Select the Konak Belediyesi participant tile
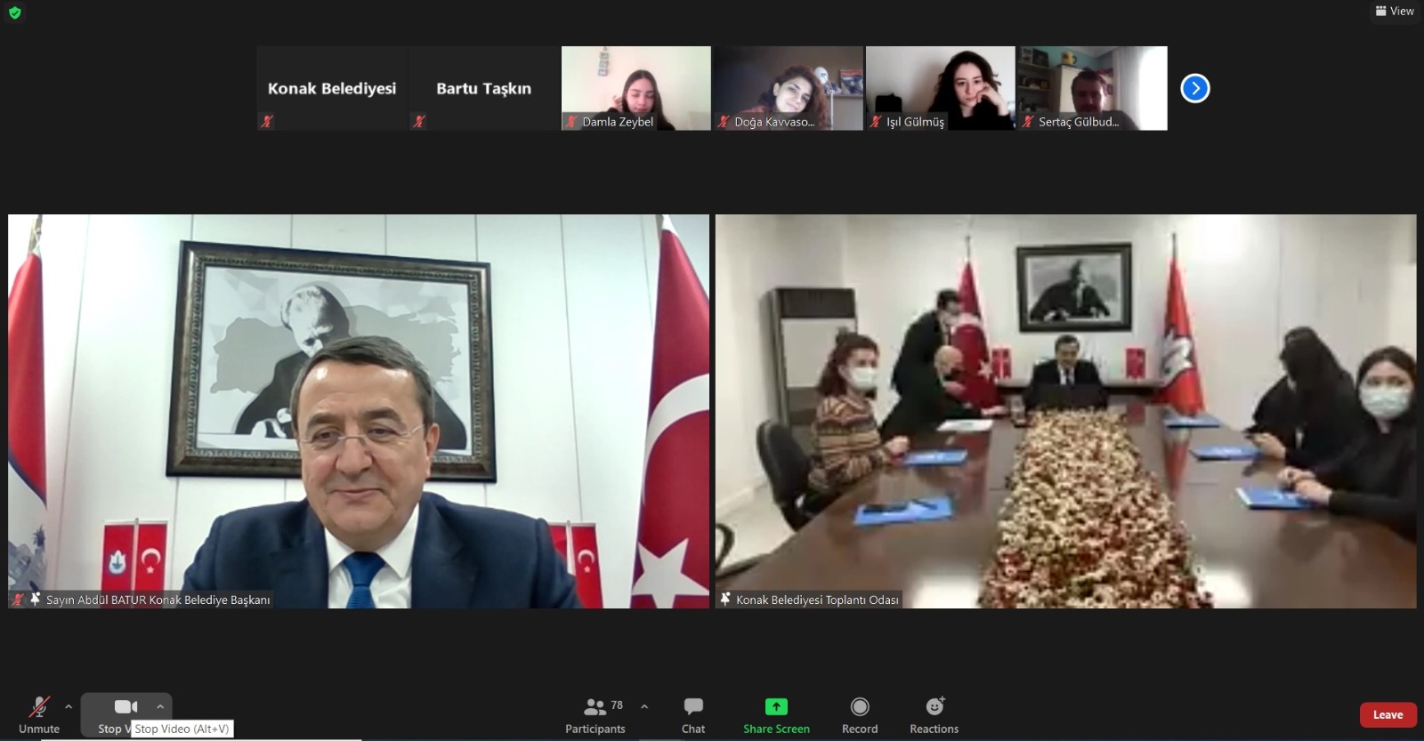This screenshot has height=741, width=1424. 332,88
